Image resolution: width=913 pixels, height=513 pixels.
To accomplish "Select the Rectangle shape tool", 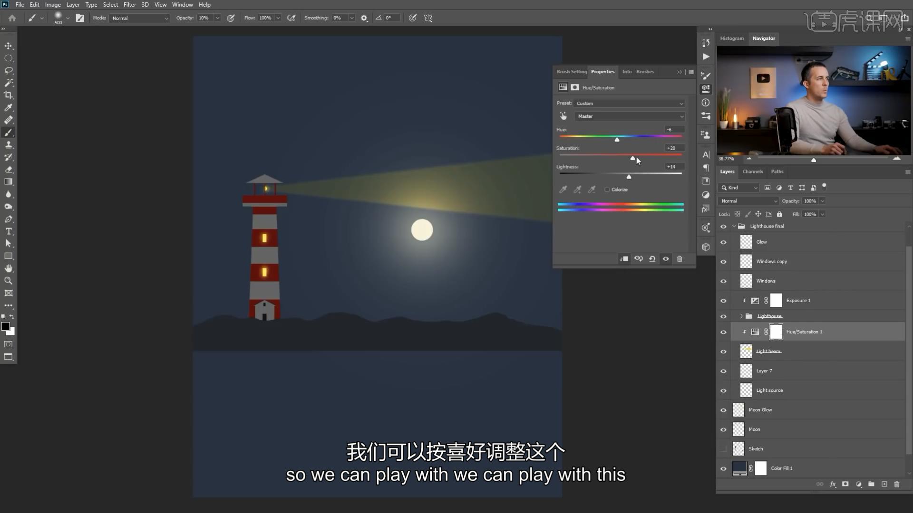I will [x=9, y=256].
